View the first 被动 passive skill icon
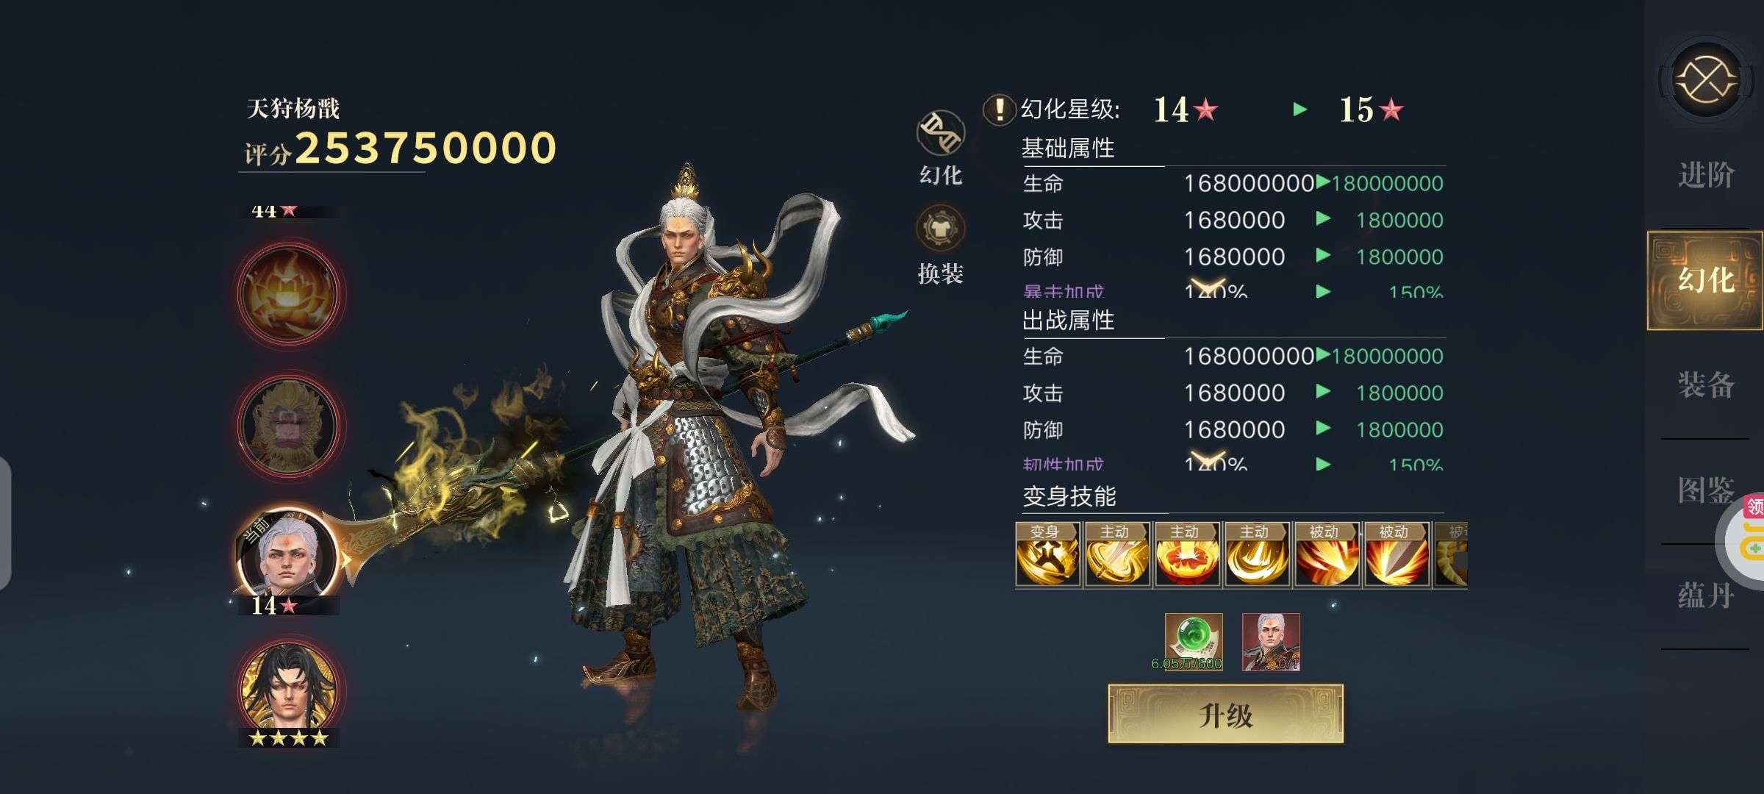The image size is (1764, 794). (1327, 554)
